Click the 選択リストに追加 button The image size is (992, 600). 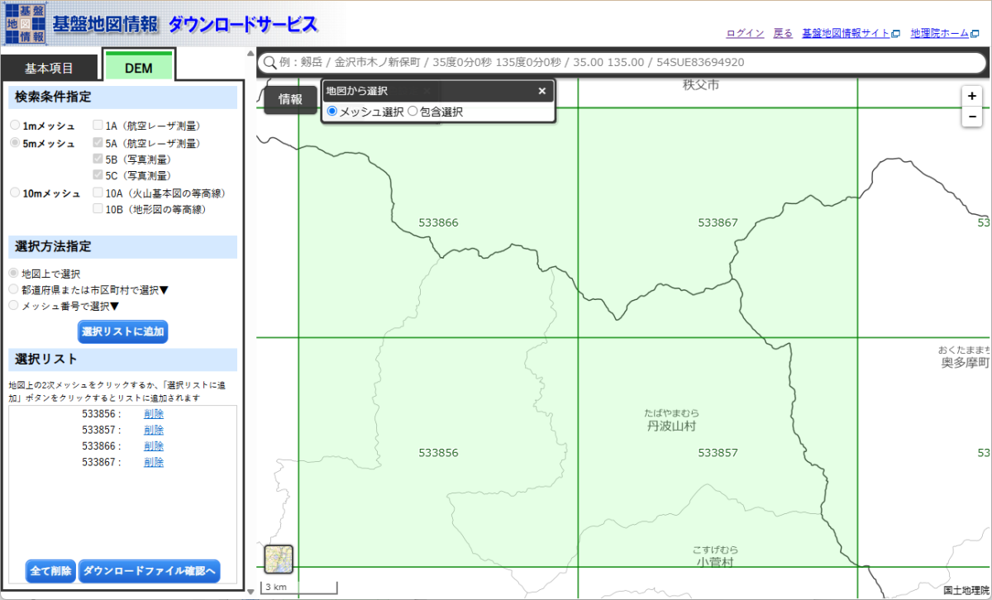pos(122,331)
